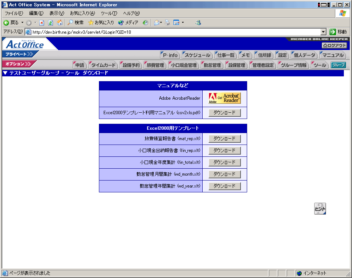Click the browser Stop icon
Viewport: 352px width, 278px height.
(42, 23)
